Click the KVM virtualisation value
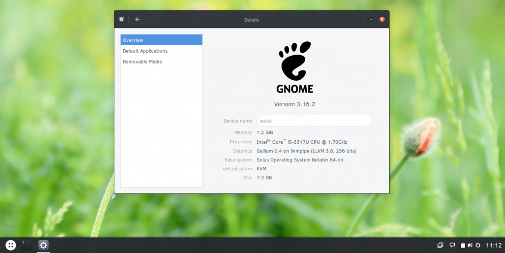Viewport: 505px width, 253px height. 261,169
